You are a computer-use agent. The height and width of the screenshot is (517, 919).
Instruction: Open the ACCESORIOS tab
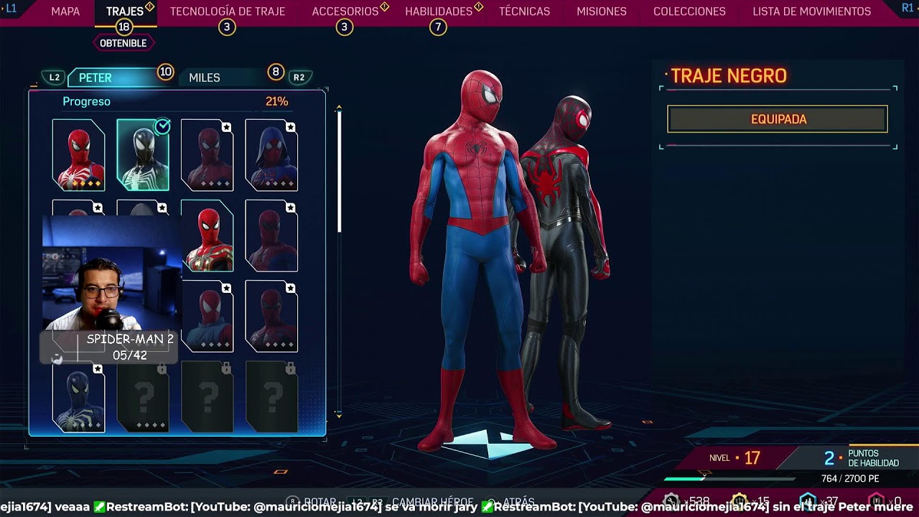[345, 11]
